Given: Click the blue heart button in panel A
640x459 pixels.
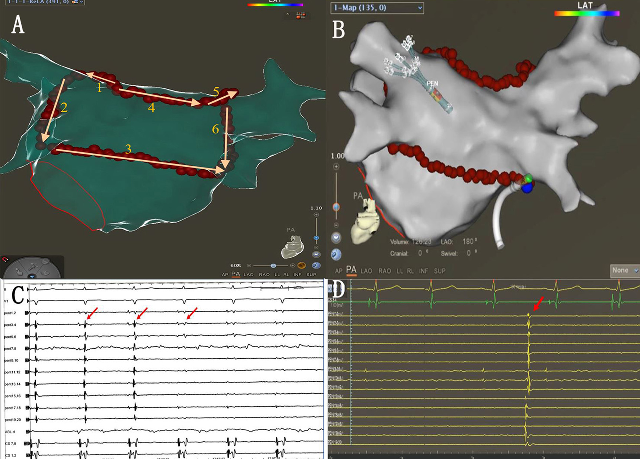Looking at the screenshot, I should pyautogui.click(x=316, y=254).
